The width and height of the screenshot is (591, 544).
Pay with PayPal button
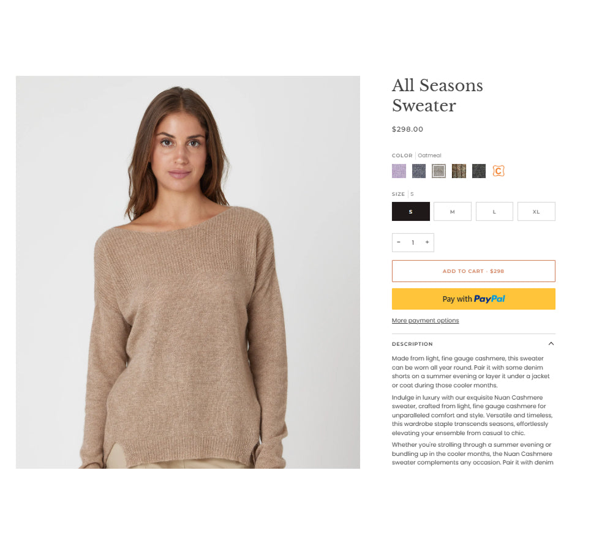(473, 299)
